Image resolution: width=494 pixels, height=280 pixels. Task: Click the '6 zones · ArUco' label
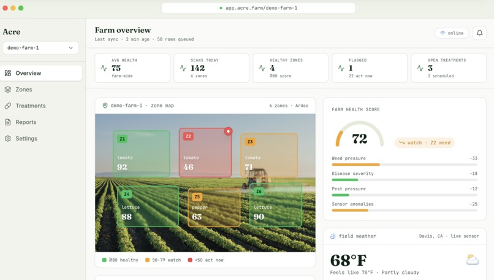tap(289, 106)
